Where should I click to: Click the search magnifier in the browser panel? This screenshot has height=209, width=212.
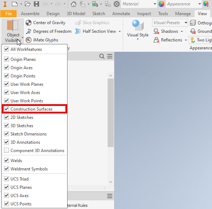tap(102, 56)
